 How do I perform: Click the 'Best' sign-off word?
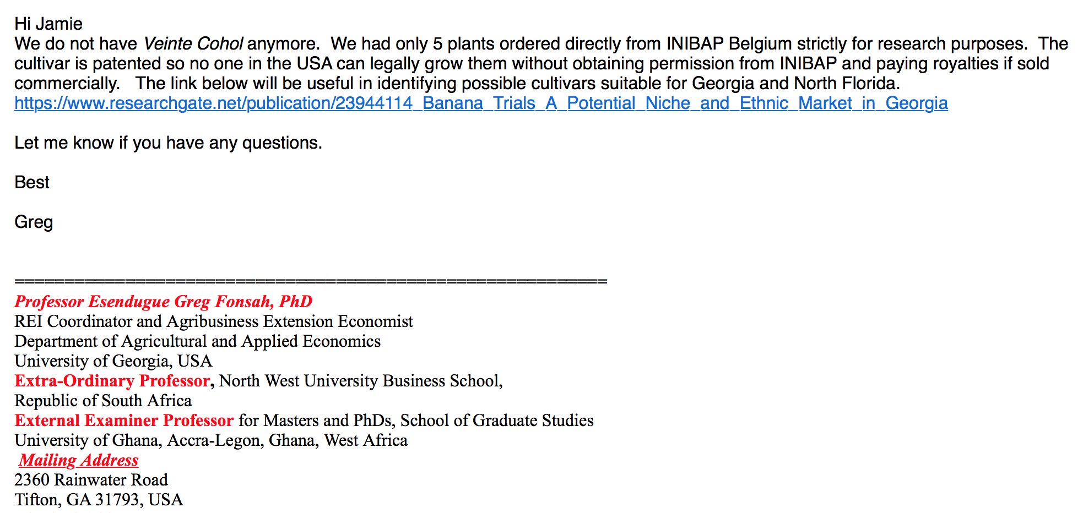coord(32,183)
